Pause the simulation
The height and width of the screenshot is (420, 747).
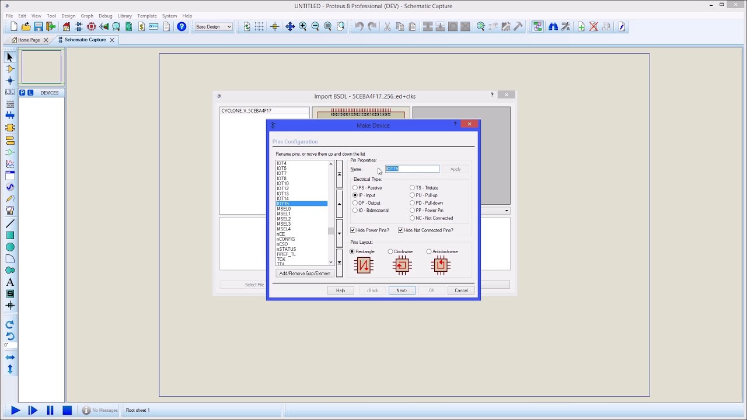click(x=50, y=410)
